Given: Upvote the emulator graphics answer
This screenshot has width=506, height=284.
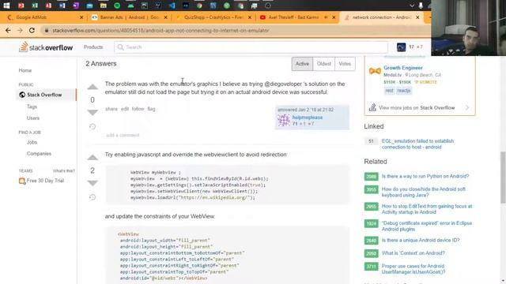Looking at the screenshot, I should point(93,87).
